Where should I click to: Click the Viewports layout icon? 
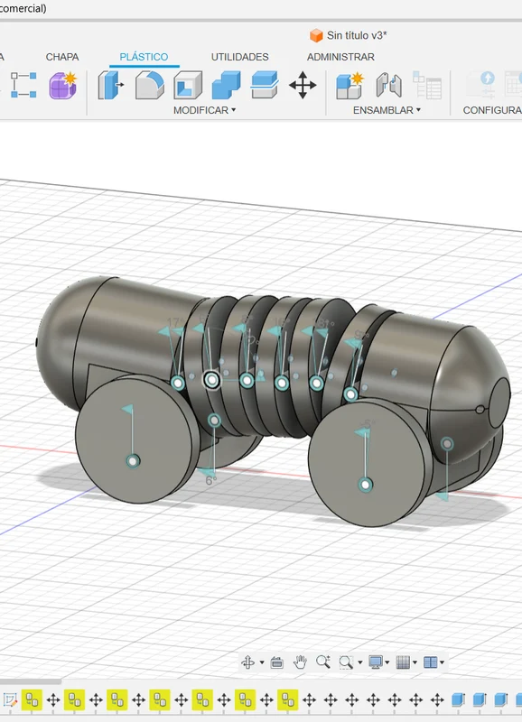click(430, 662)
